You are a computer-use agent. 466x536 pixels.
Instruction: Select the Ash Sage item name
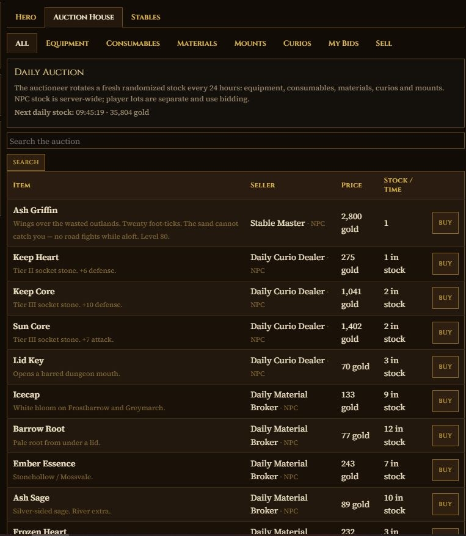pyautogui.click(x=31, y=498)
